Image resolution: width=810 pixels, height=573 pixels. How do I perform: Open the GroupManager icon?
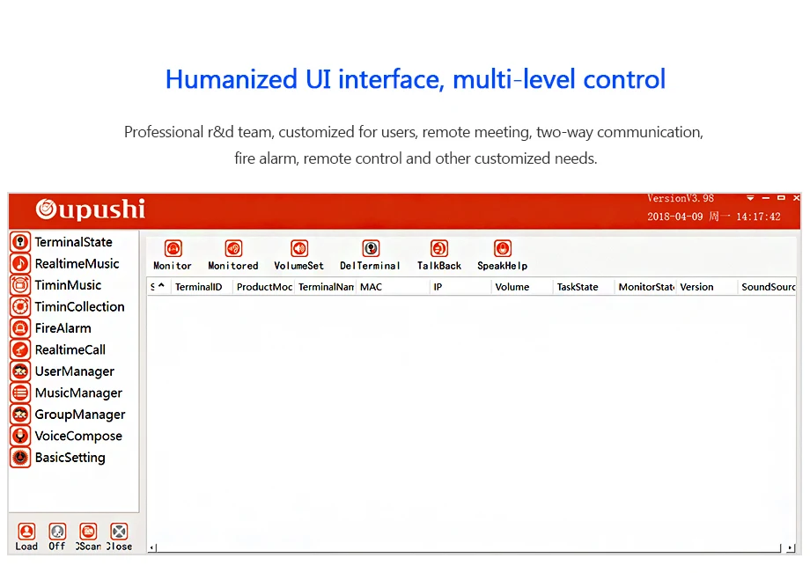[x=20, y=415]
